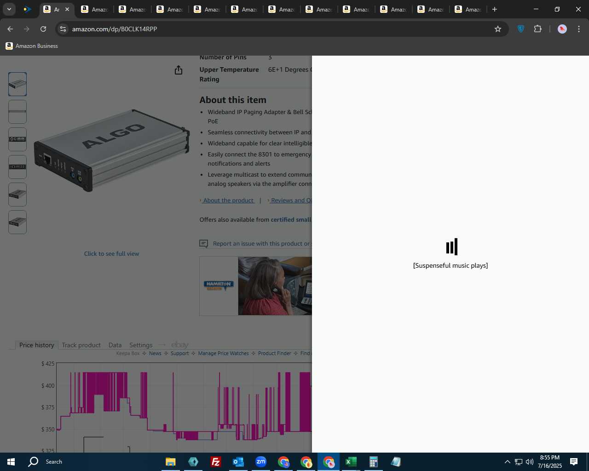The width and height of the screenshot is (589, 471).
Task: Click the Hamilton brand logo
Action: click(219, 286)
